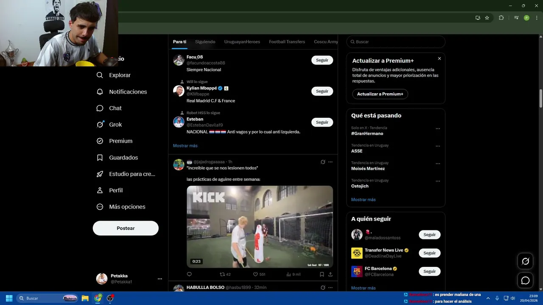543x305 pixels.
Task: Play the KICK video thumbnail
Action: tap(260, 227)
